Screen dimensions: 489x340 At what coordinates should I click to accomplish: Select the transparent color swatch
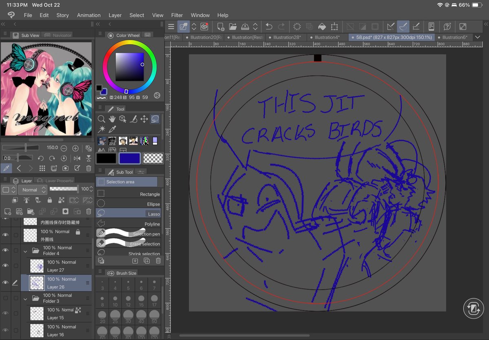[x=153, y=159]
